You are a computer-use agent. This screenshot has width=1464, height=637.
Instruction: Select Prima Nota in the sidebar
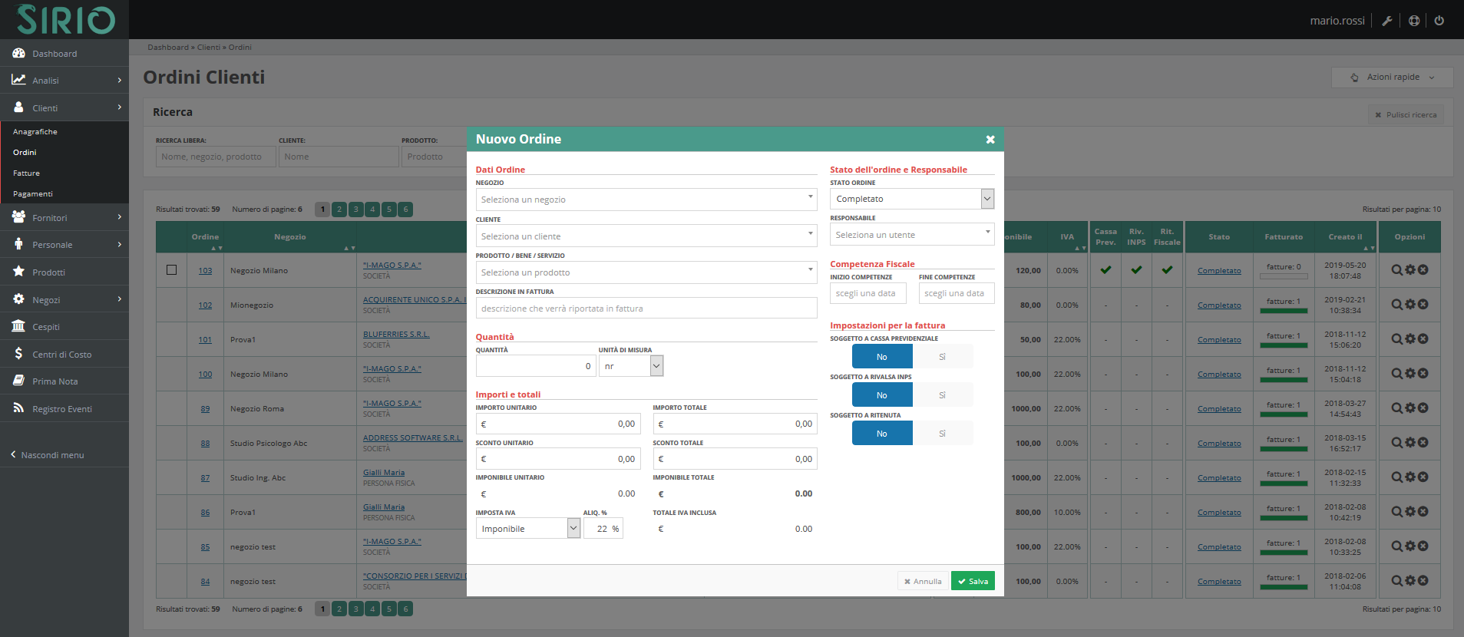coord(55,381)
